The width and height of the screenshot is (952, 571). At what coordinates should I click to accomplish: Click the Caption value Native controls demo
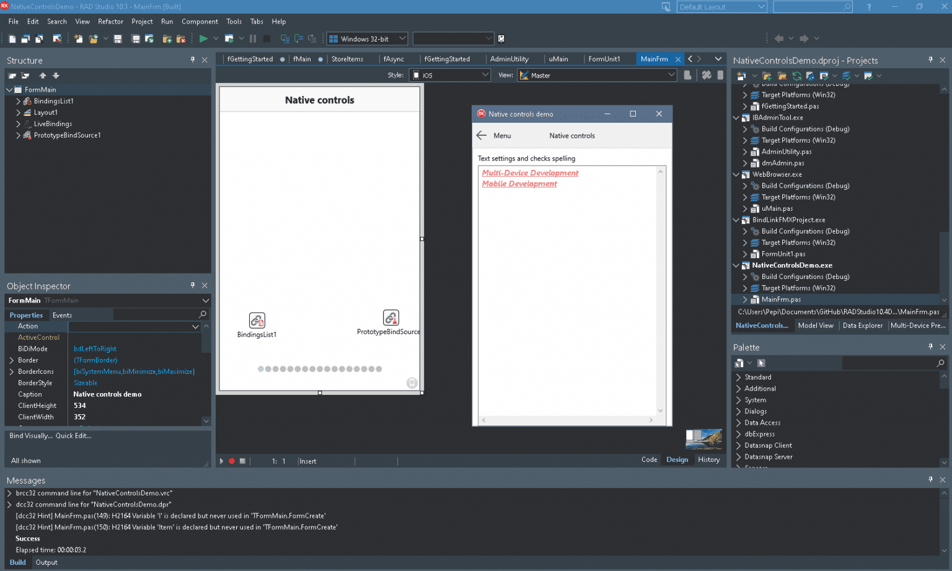(x=107, y=394)
